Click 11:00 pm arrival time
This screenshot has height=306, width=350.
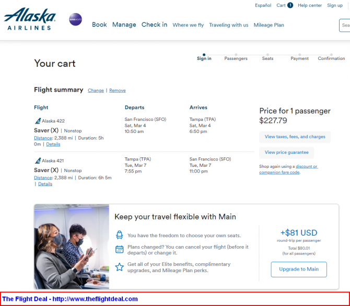[199, 172]
